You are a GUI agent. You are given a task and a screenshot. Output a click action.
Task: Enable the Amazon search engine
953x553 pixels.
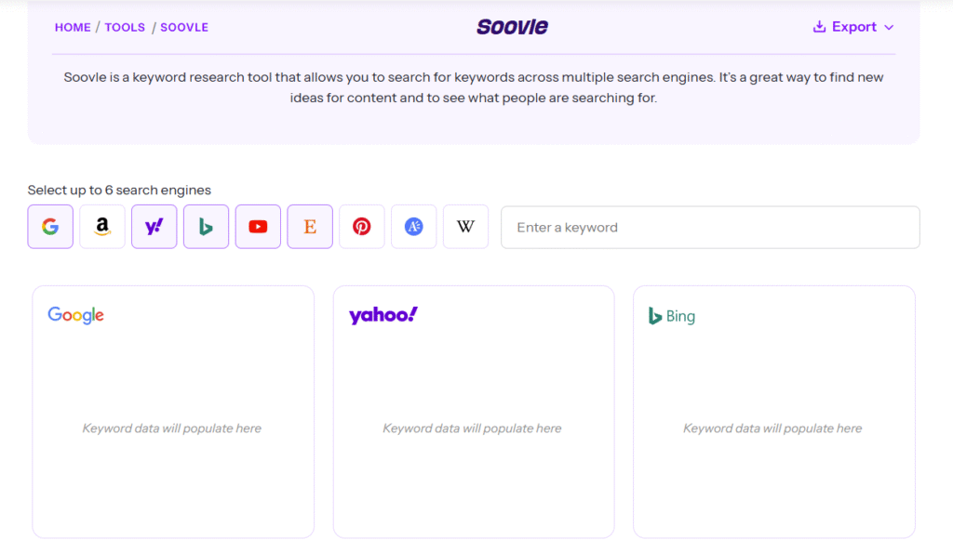(x=102, y=227)
